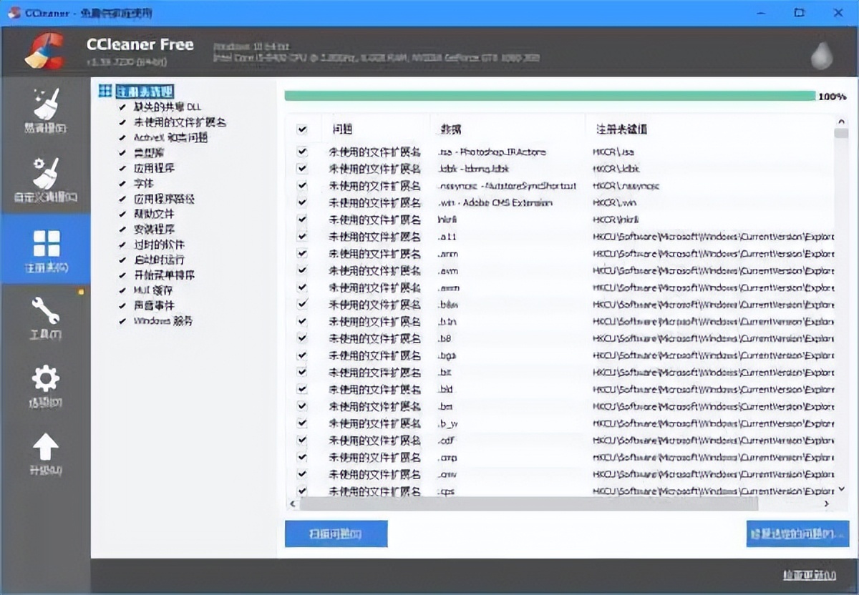
Task: Click the HKCR\.win registry key cell
Action: 614,202
